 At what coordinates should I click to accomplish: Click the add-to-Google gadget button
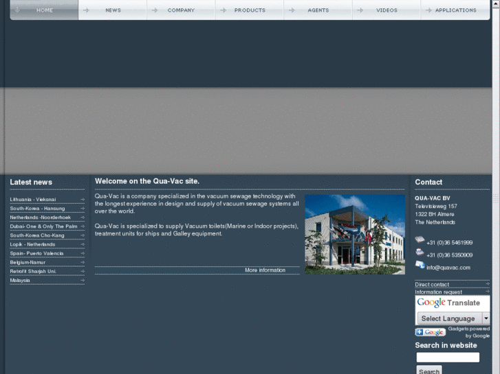[x=430, y=332]
